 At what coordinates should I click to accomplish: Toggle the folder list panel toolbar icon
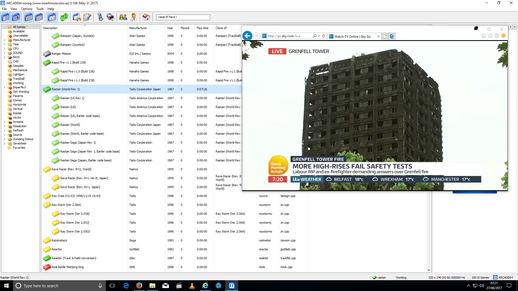pyautogui.click(x=6, y=17)
